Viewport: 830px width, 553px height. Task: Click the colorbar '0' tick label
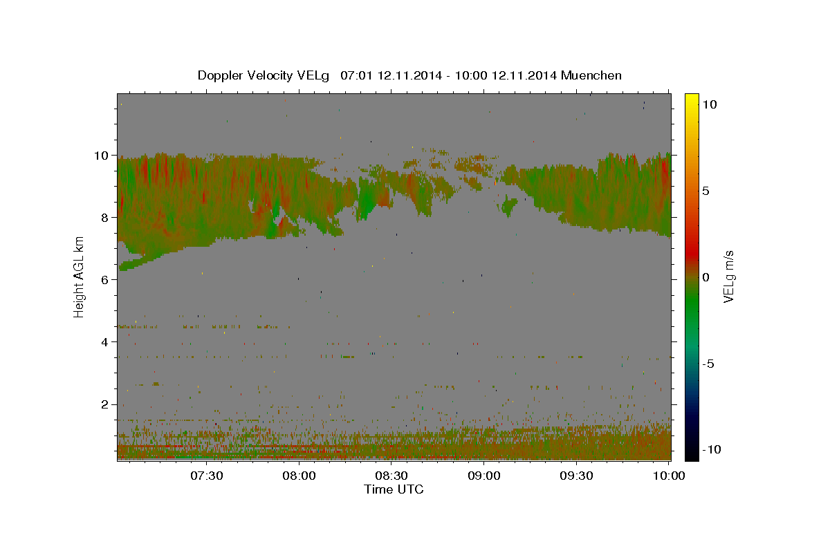point(706,277)
